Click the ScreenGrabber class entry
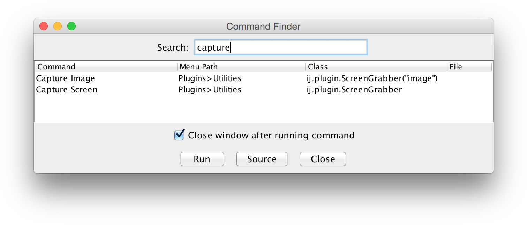Viewport: 527px width, 225px height. (x=354, y=90)
